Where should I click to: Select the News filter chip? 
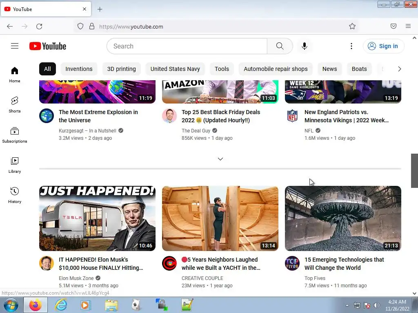click(330, 69)
